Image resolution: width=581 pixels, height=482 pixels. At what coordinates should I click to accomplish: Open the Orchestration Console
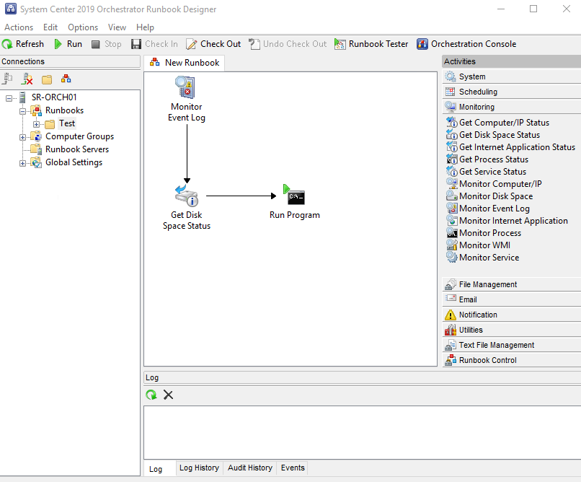(x=466, y=44)
